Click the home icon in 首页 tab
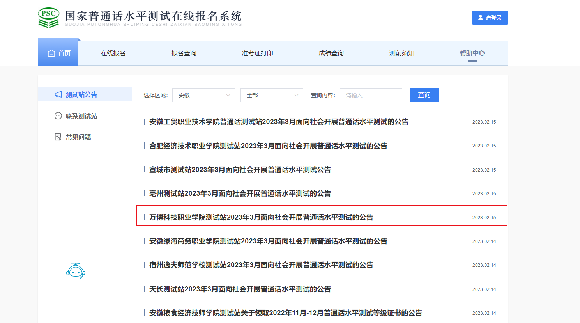The image size is (580, 323). tap(51, 53)
